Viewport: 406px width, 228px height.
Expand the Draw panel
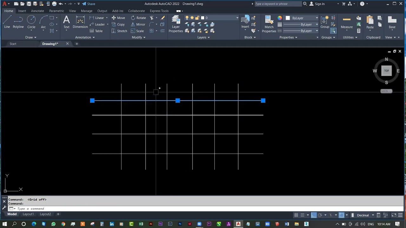click(x=31, y=37)
